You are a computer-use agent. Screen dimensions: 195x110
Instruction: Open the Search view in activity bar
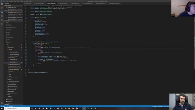2,8
